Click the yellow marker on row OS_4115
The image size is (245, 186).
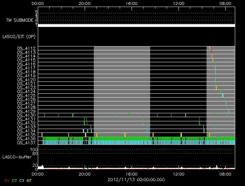213,60
